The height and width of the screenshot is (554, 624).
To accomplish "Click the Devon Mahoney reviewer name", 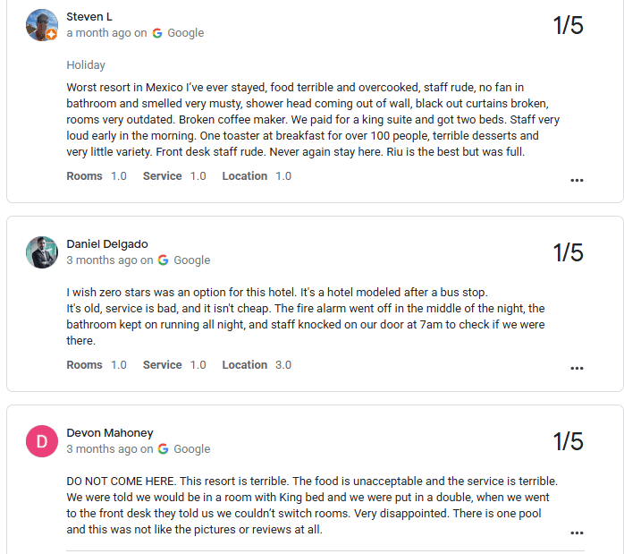I will (110, 433).
